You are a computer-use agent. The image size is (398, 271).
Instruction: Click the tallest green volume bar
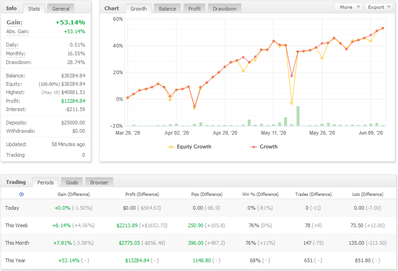(298, 116)
